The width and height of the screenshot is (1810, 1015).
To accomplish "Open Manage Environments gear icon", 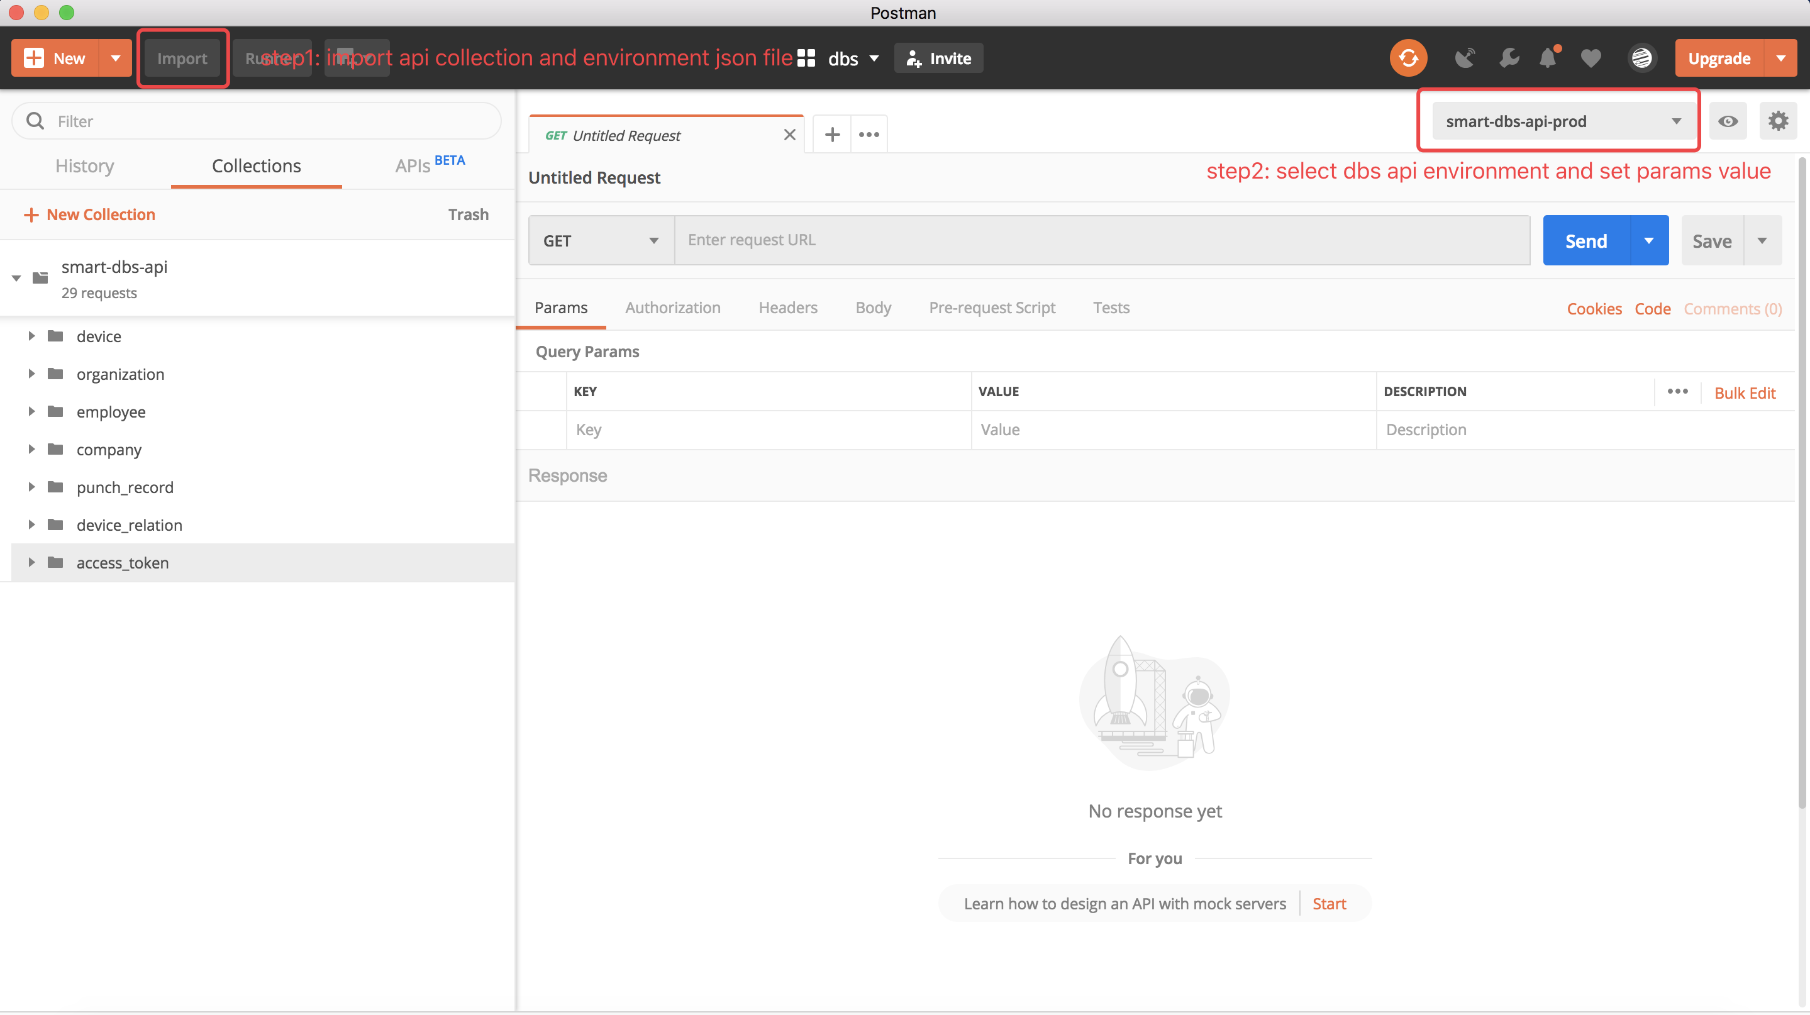I will tap(1778, 121).
